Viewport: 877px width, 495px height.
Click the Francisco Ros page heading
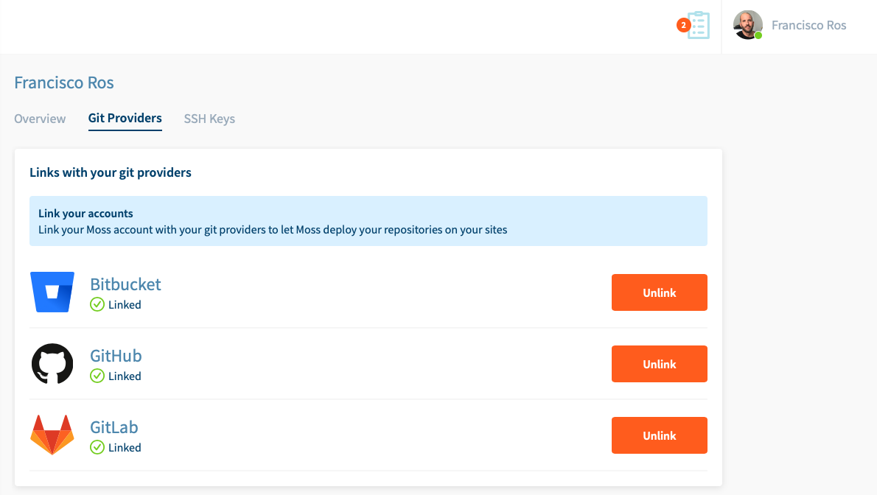tap(64, 82)
